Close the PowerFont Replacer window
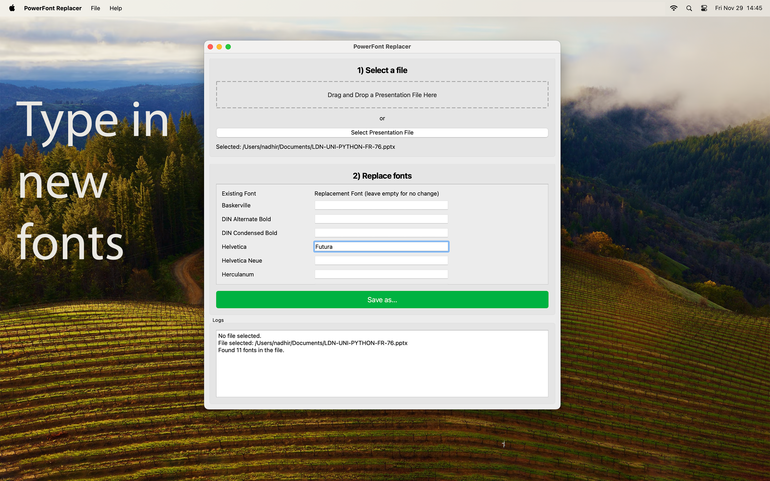 click(x=210, y=47)
